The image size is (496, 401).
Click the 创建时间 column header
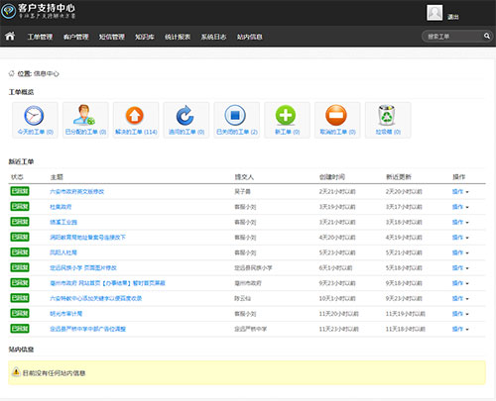click(332, 177)
